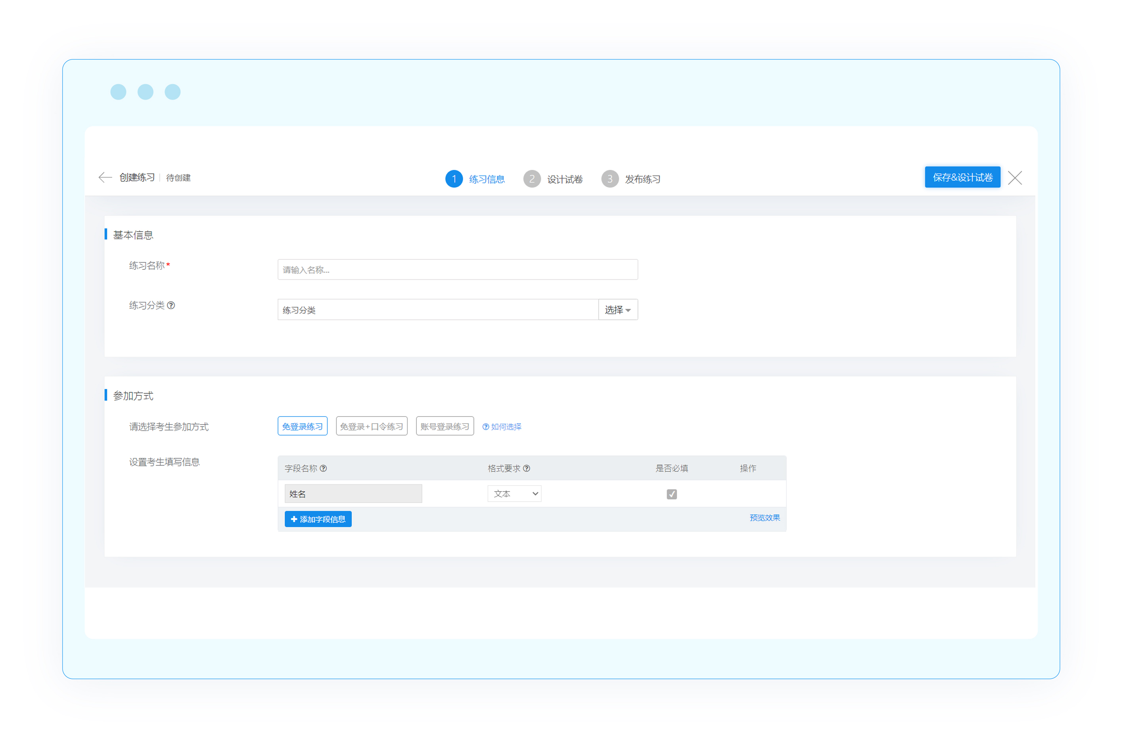Viewport: 1123px width, 745px height.
Task: Click the back arrow beside 创建练习
Action: pyautogui.click(x=105, y=178)
